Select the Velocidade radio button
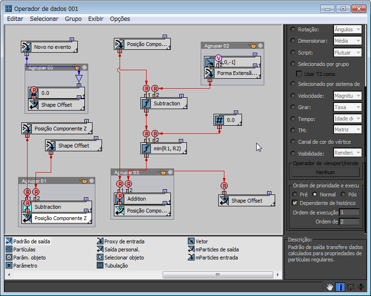Viewport: 371px width, 296px height. coord(293,95)
